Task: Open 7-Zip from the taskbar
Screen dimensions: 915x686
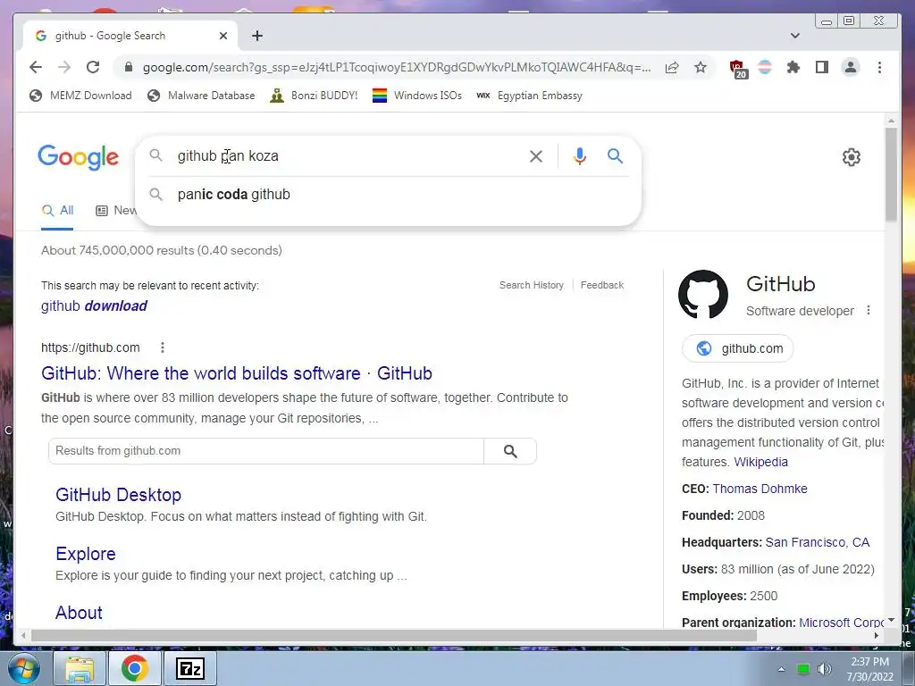Action: pyautogui.click(x=190, y=668)
